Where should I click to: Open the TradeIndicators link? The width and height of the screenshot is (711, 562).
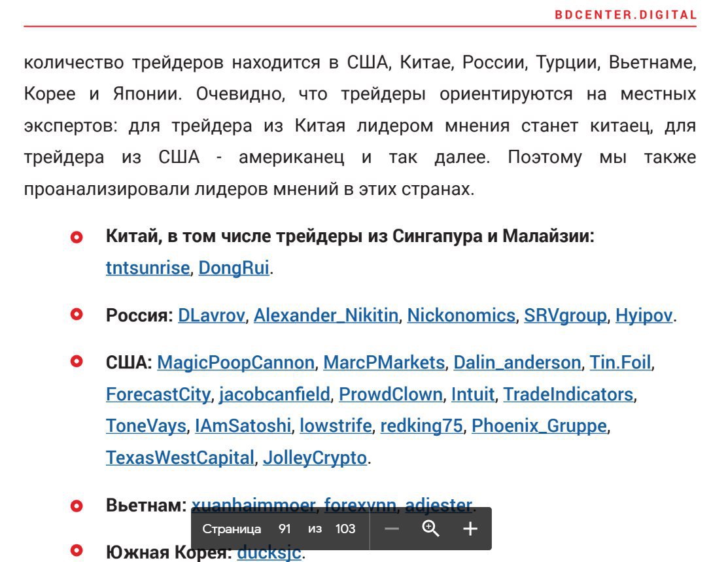point(568,394)
